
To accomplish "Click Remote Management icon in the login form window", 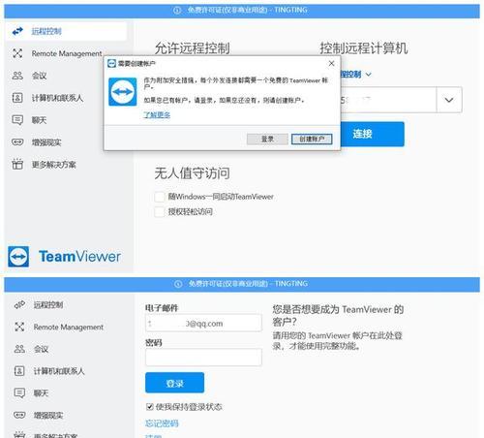I will pyautogui.click(x=19, y=327).
